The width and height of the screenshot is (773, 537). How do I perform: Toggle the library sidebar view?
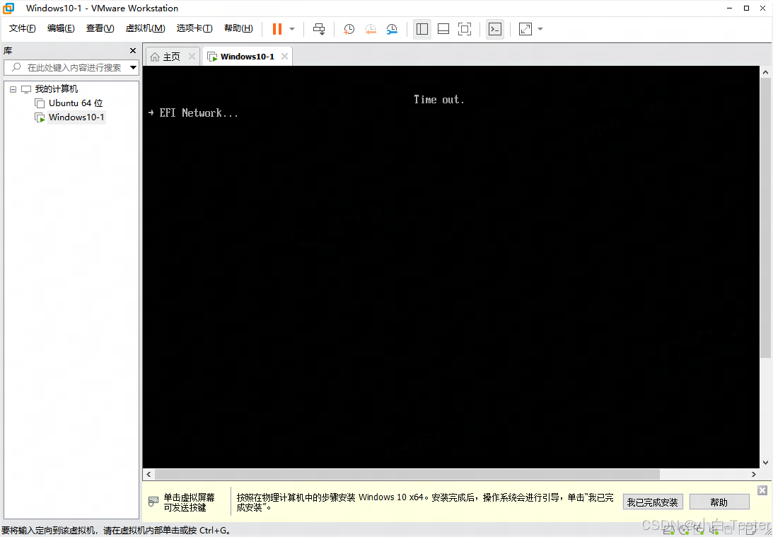coord(422,29)
